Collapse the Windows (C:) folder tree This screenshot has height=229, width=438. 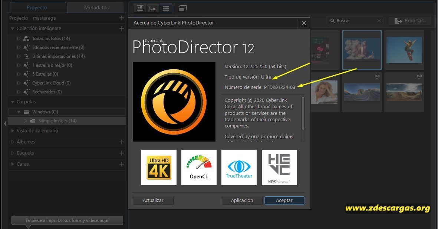pos(19,112)
